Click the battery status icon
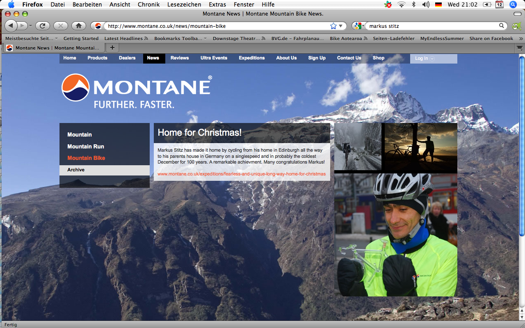This screenshot has height=328, width=525. click(487, 5)
